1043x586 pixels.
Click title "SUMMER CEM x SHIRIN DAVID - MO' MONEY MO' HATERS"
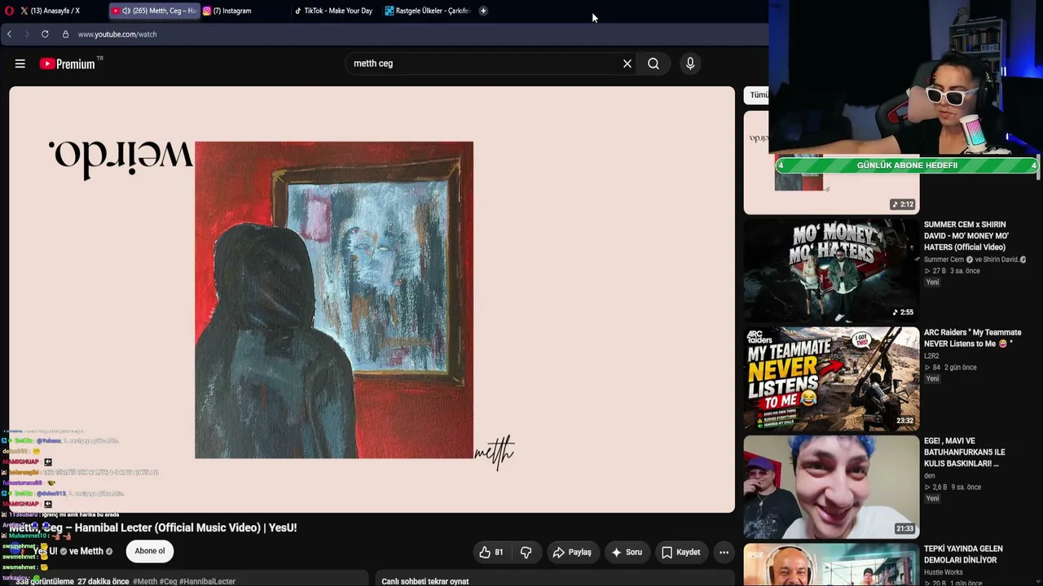pos(966,236)
